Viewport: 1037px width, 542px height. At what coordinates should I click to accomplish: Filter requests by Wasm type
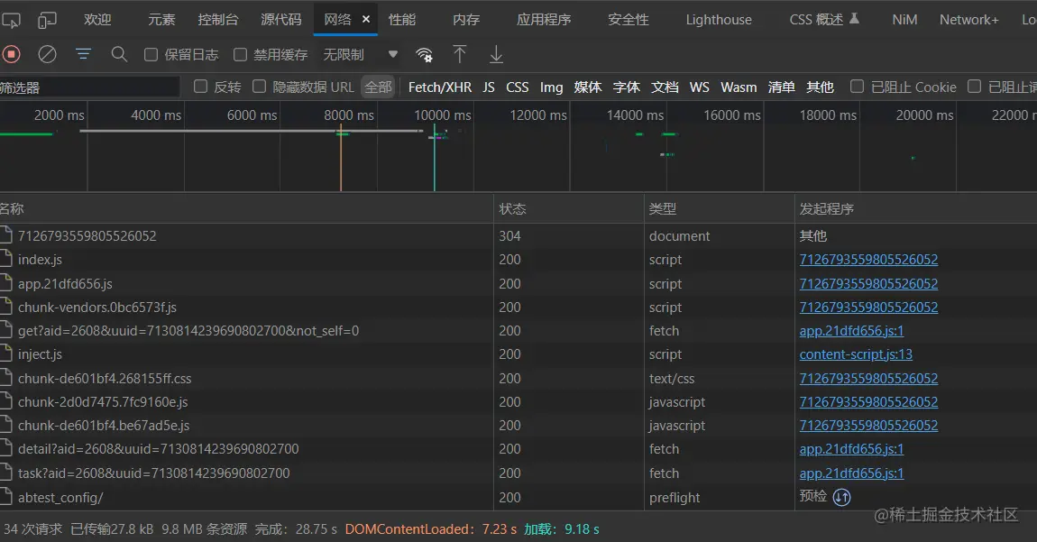click(739, 87)
